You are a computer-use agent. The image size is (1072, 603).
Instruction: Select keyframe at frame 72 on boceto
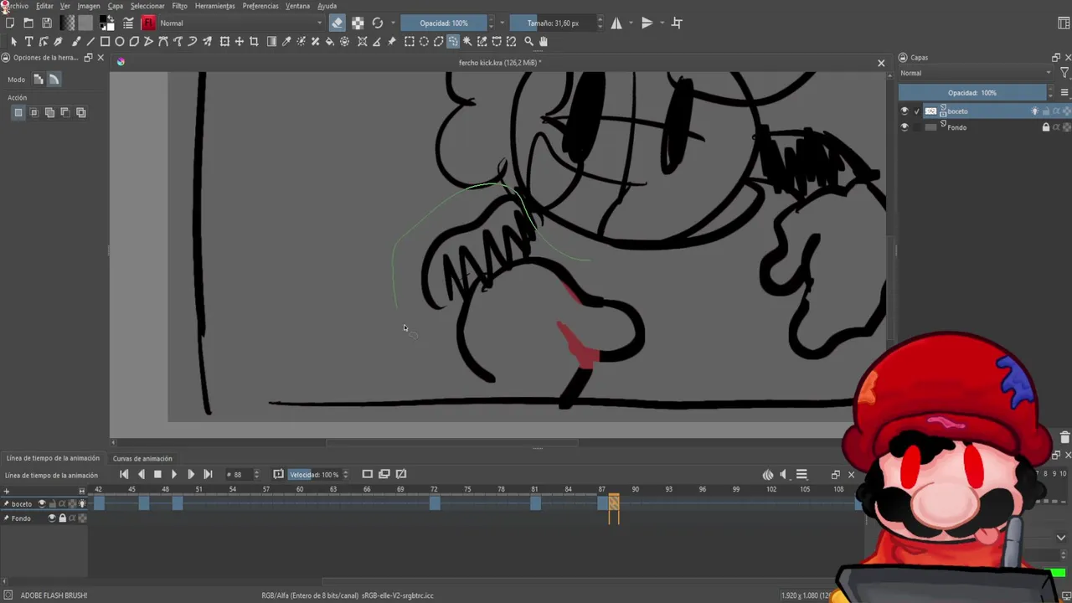[x=435, y=502]
